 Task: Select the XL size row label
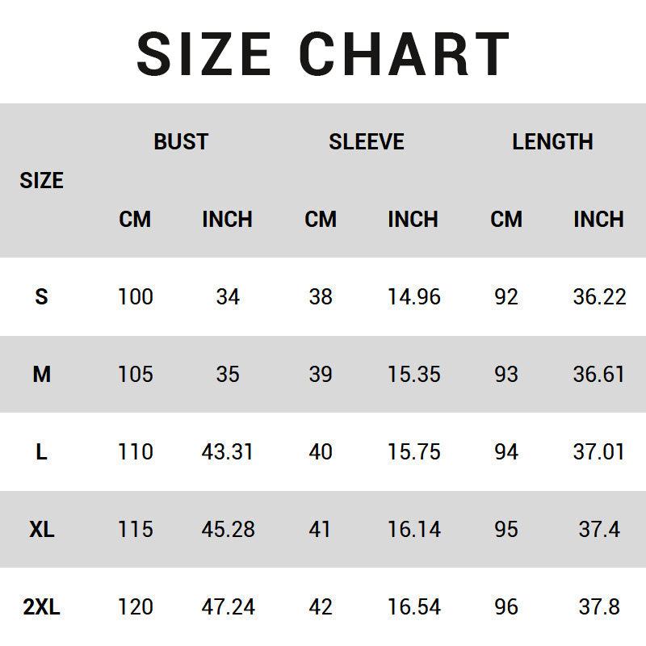41,530
